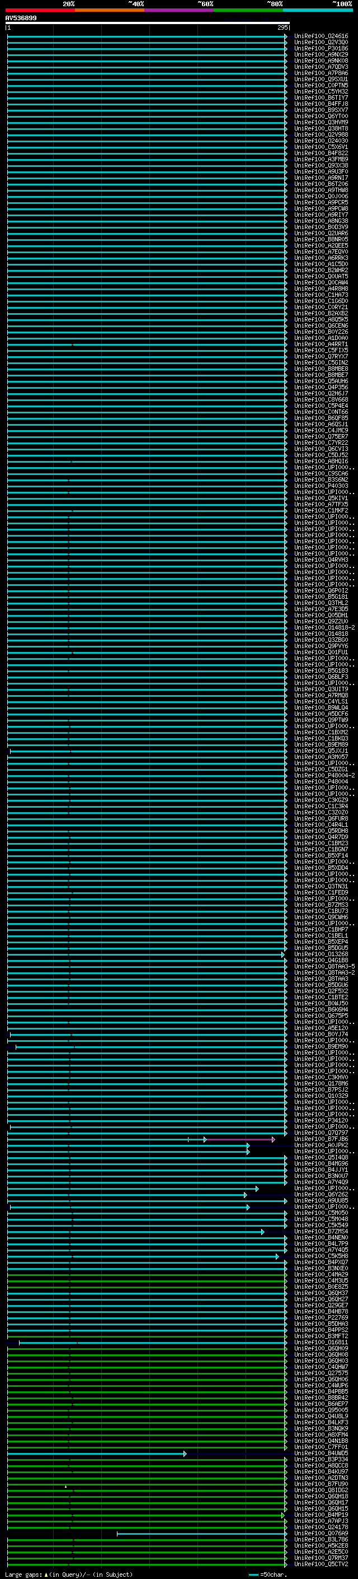Select label UniRef100_Q7Q797

pos(321,1133)
